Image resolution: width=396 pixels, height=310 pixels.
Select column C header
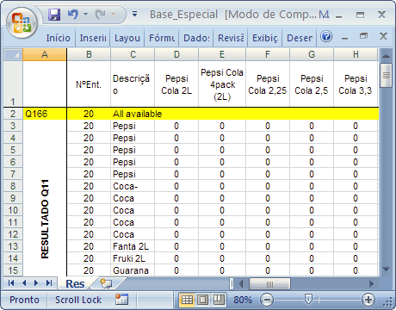point(133,54)
